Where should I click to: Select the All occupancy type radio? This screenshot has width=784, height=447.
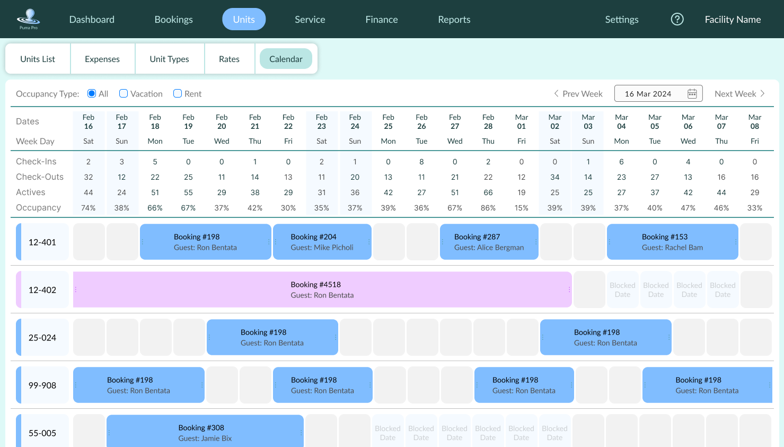pyautogui.click(x=92, y=93)
